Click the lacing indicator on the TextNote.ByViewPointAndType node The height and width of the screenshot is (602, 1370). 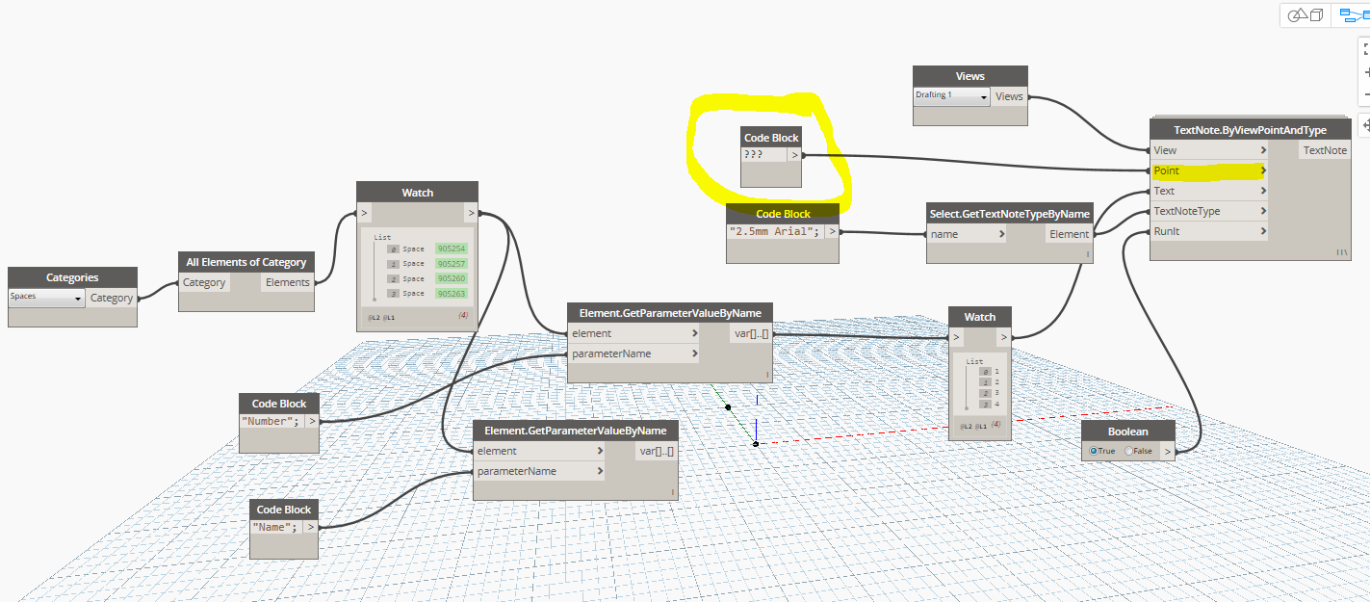pos(1341,251)
